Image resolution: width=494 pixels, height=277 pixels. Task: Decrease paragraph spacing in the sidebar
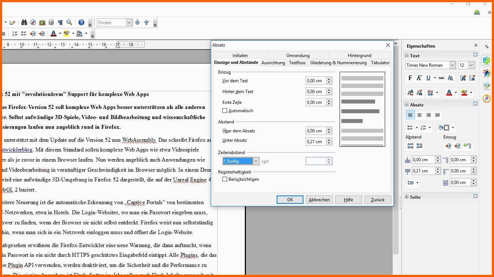pos(420,146)
